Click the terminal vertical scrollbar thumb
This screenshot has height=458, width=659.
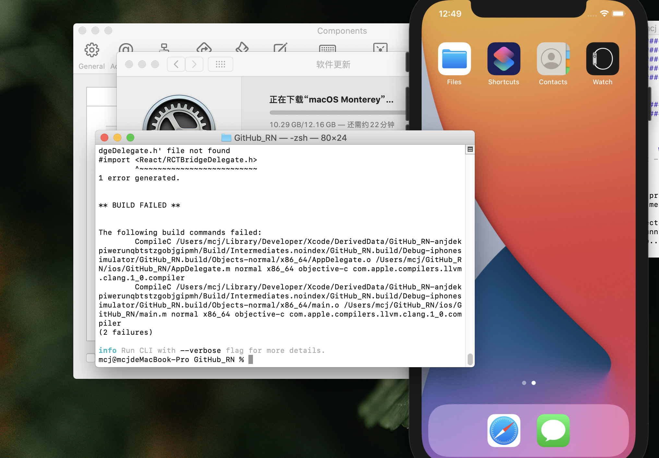(470, 359)
